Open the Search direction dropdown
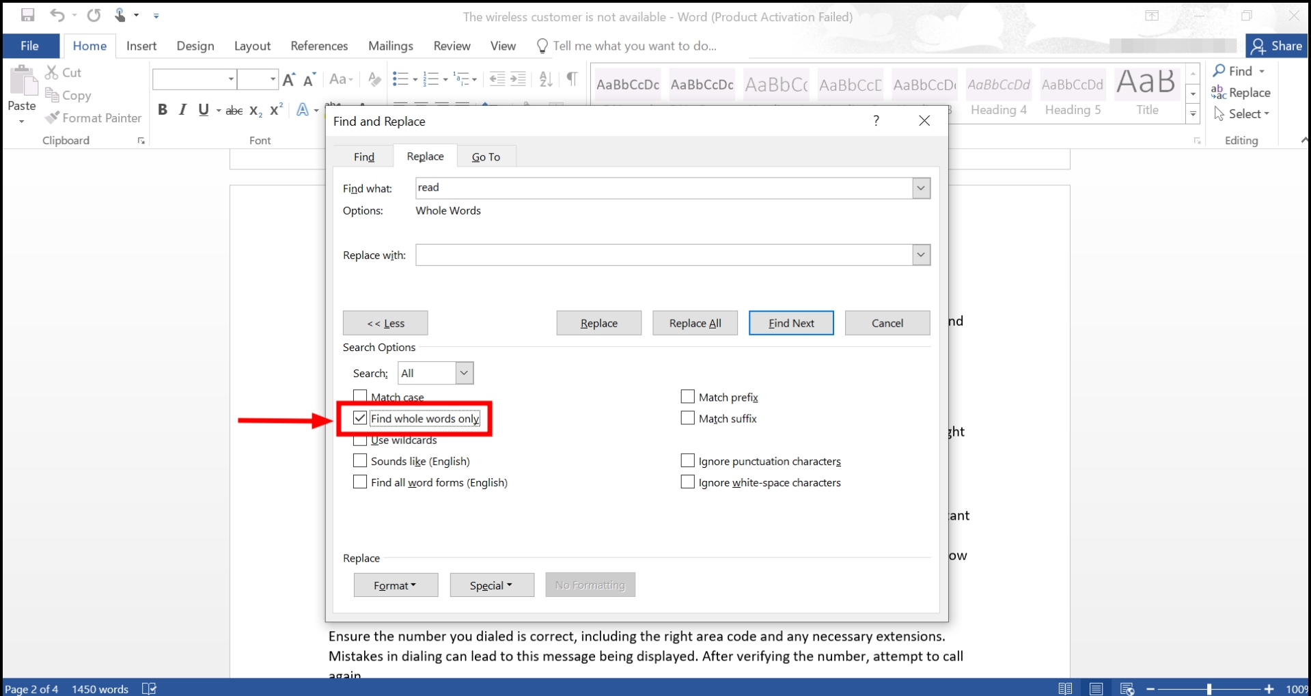 pos(464,373)
